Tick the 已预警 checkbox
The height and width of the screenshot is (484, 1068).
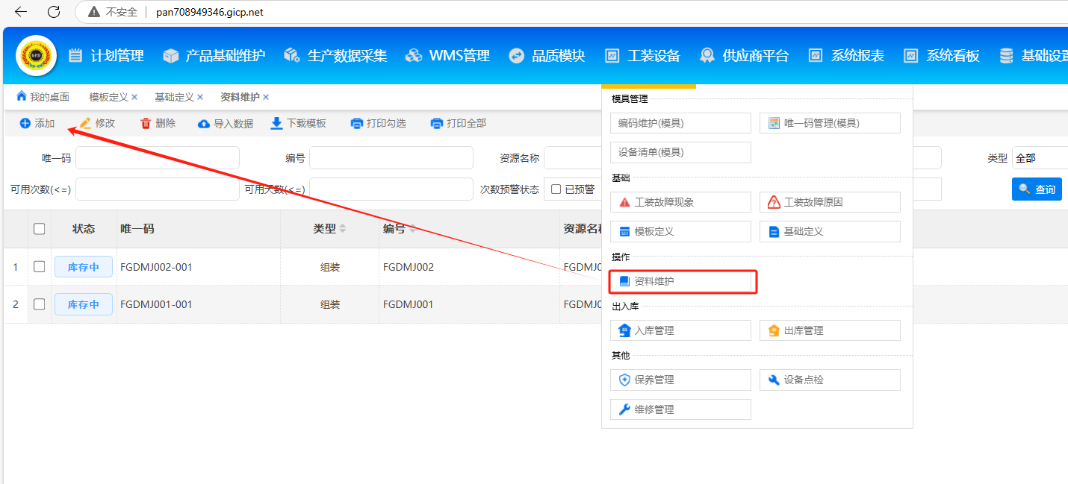[x=556, y=189]
